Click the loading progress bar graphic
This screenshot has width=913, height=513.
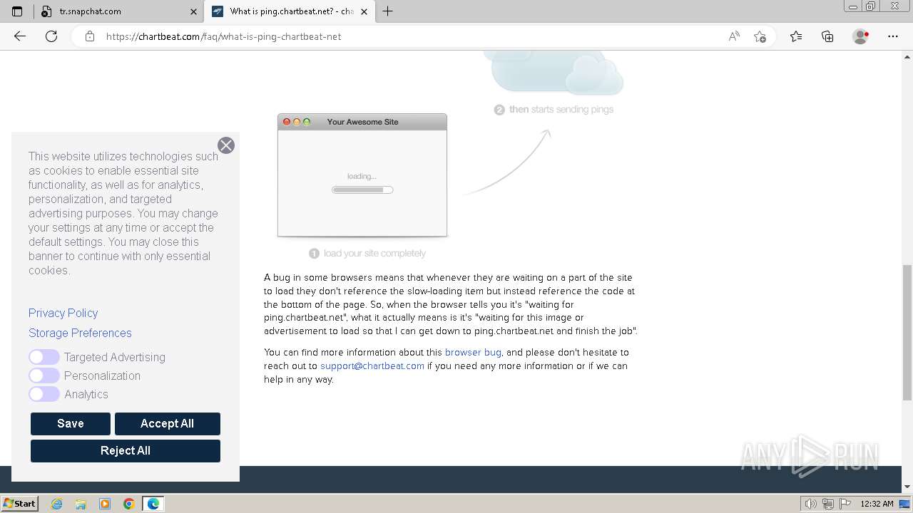362,190
